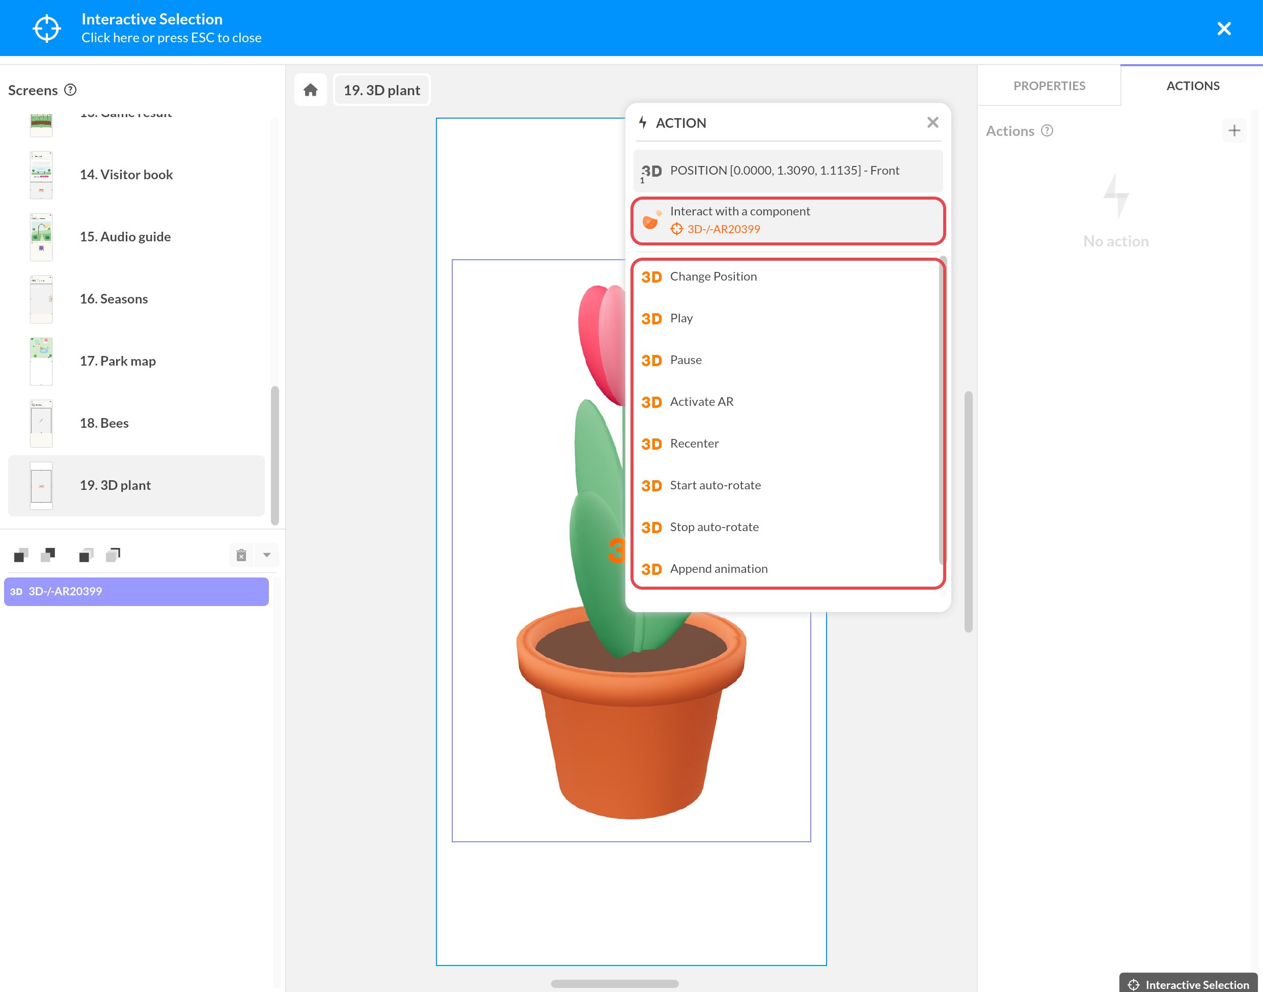1263x992 pixels.
Task: Click the screens list scrollbar
Action: click(x=275, y=456)
